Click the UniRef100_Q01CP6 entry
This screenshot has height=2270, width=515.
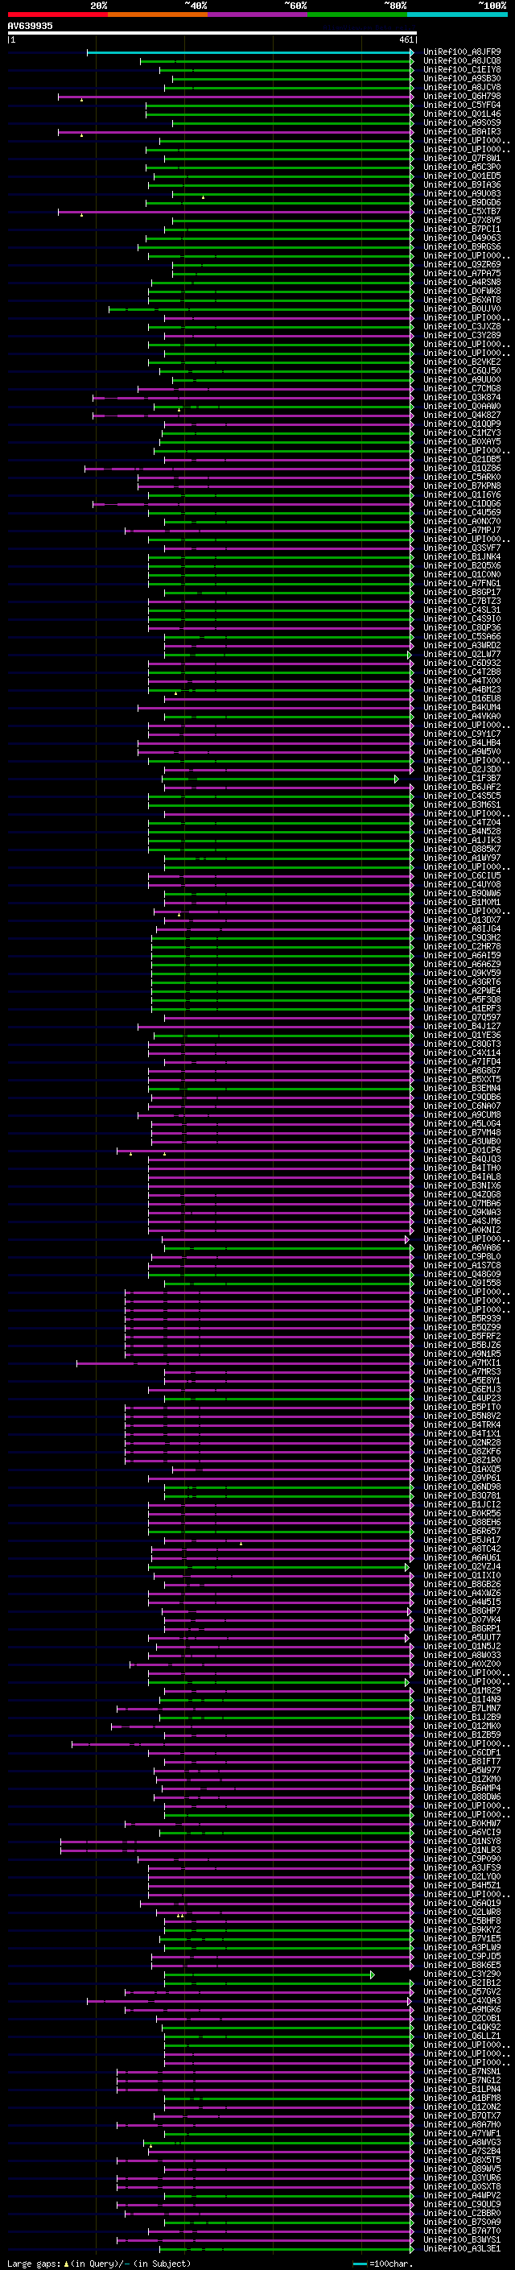coord(461,1150)
